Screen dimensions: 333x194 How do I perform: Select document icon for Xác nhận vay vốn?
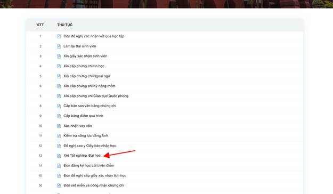point(59,126)
